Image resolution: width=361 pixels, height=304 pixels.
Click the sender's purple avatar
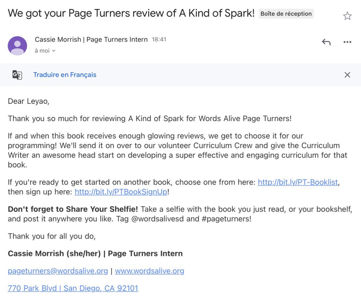[x=17, y=46]
